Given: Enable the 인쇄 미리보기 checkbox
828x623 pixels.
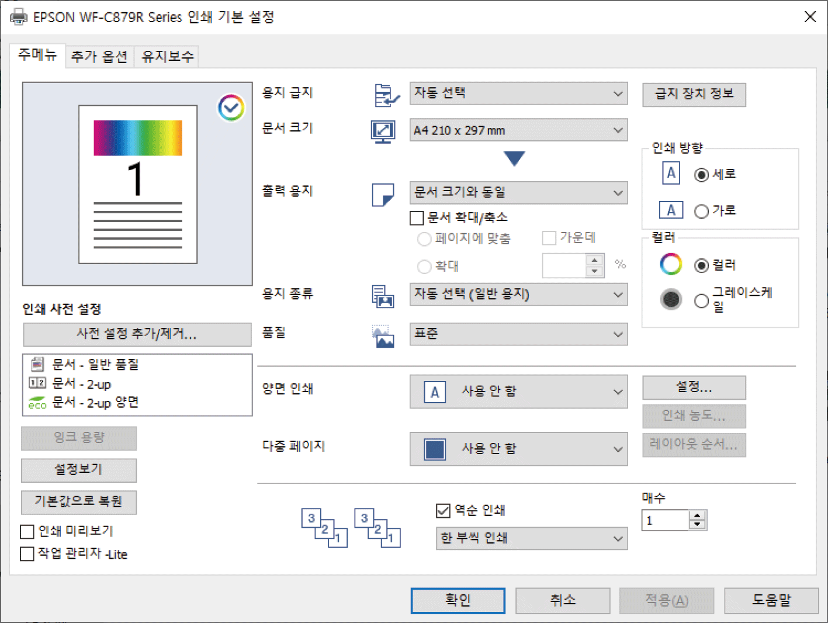Looking at the screenshot, I should tap(27, 531).
